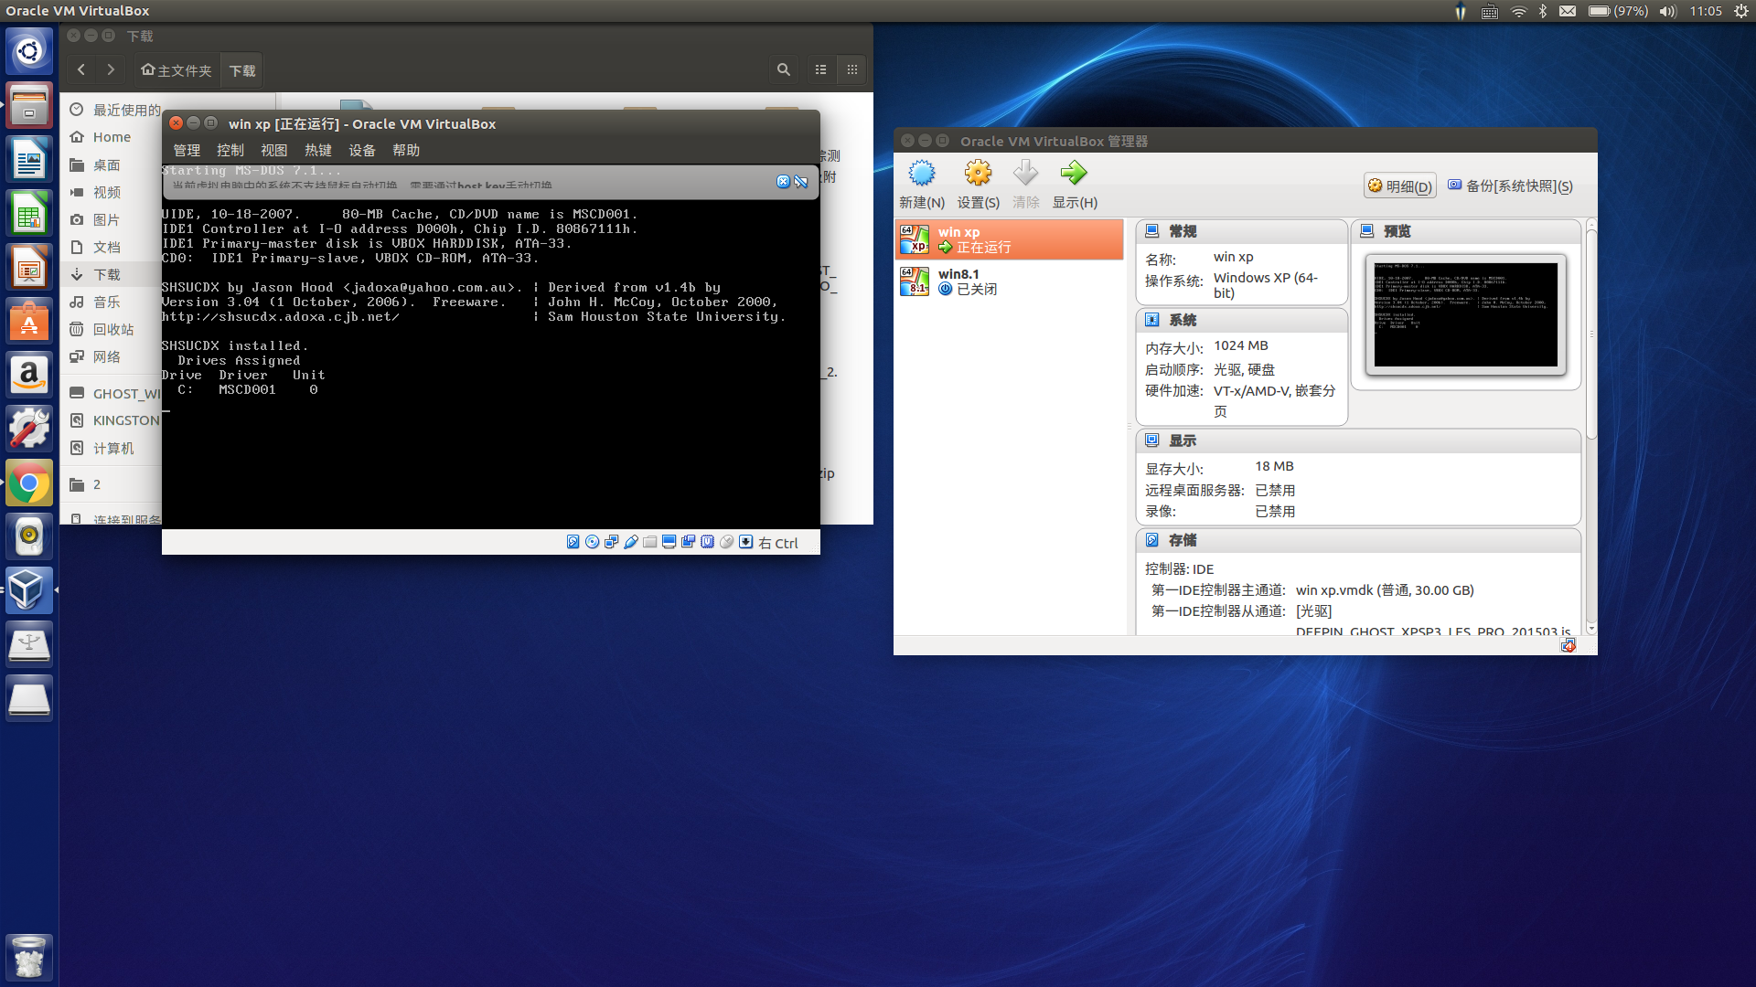This screenshot has width=1756, height=987.
Task: Click the 常规 section header
Action: click(1241, 231)
